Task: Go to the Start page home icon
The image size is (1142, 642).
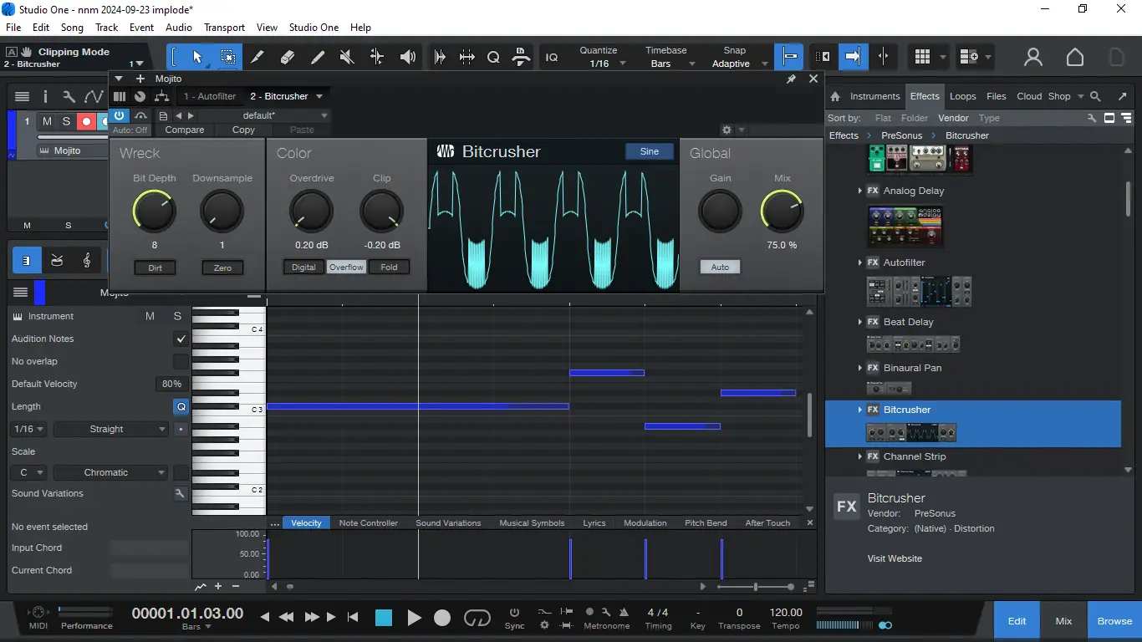Action: click(1075, 57)
